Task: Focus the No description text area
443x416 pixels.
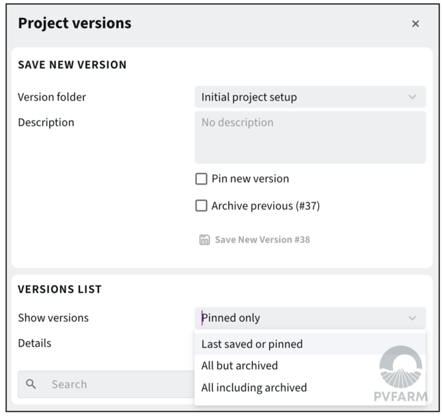Action: point(310,138)
